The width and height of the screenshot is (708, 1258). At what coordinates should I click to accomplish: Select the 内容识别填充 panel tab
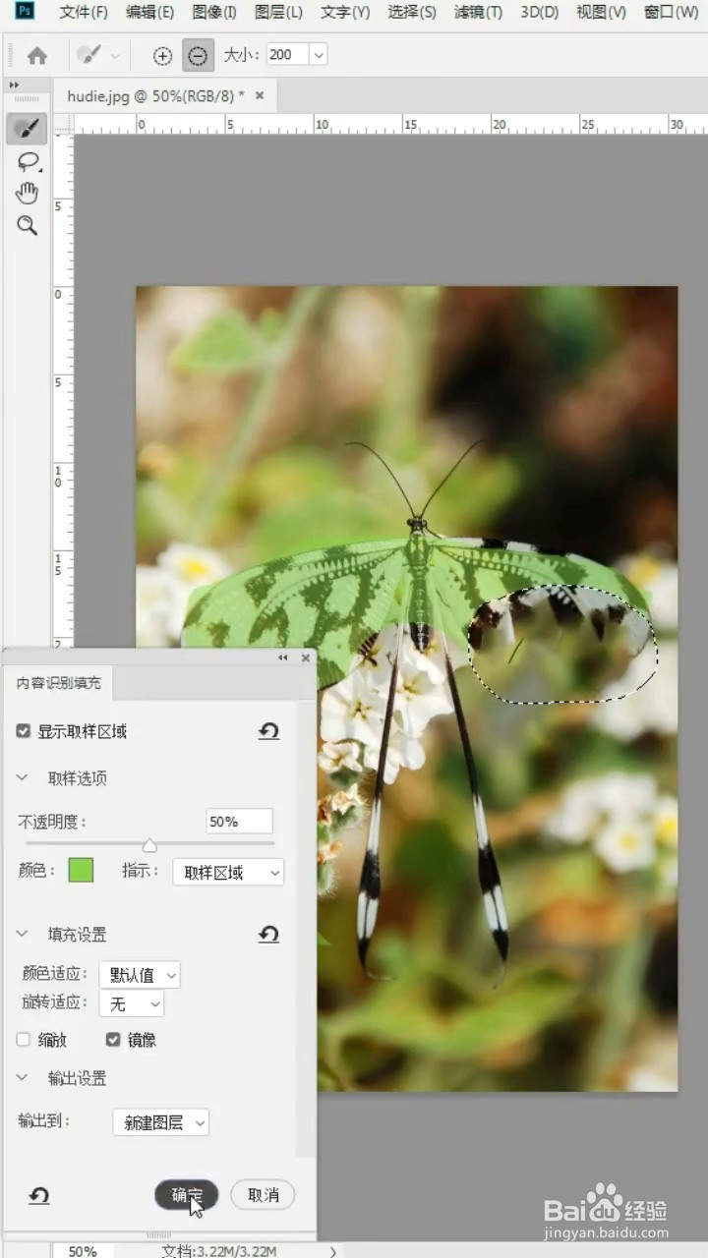[x=59, y=682]
